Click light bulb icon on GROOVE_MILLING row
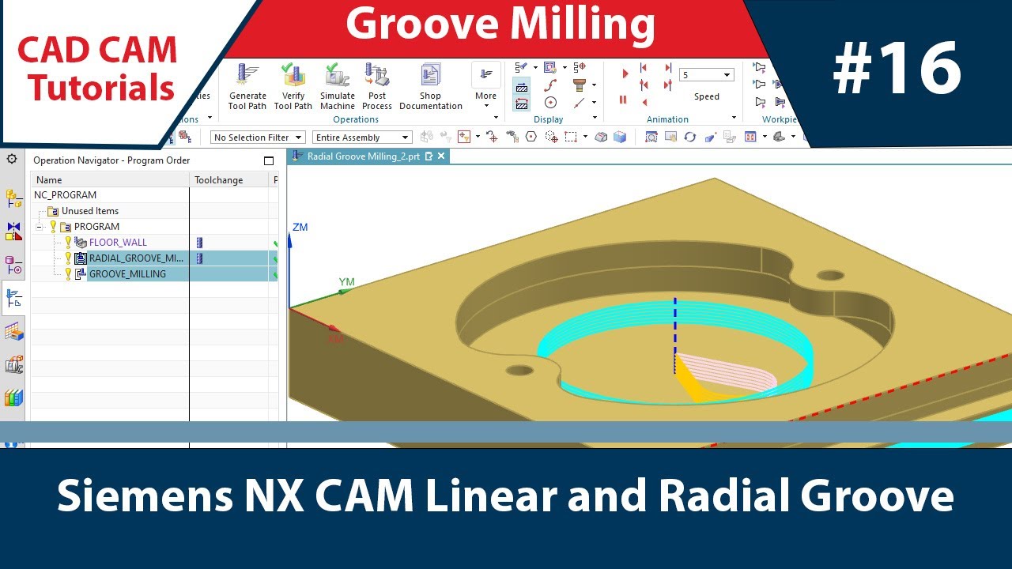The width and height of the screenshot is (1012, 569). coord(68,274)
